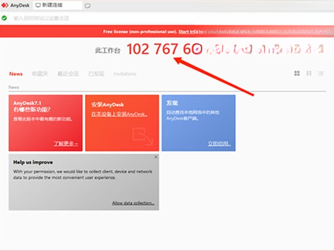Open the 最近会话 recent sessions tab
The image size is (334, 251).
(x=68, y=74)
